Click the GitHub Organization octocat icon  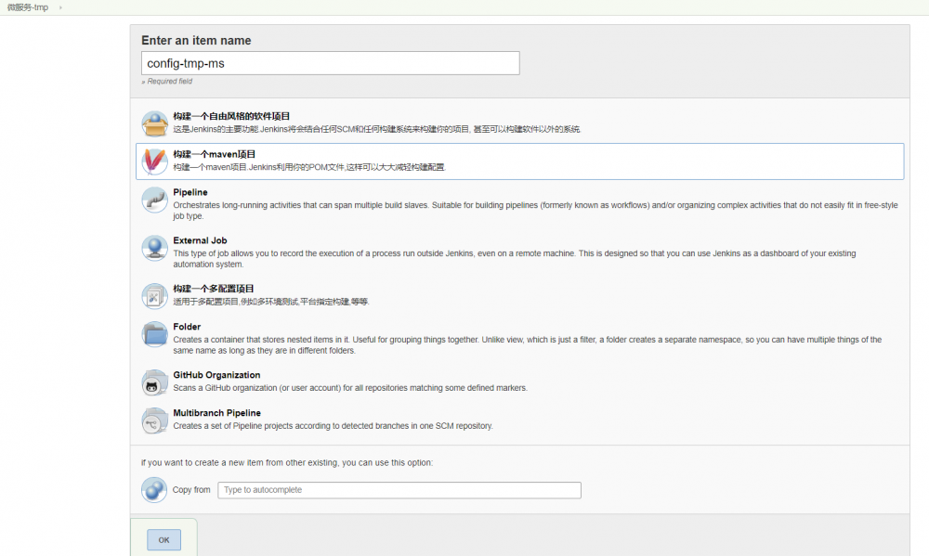point(154,381)
